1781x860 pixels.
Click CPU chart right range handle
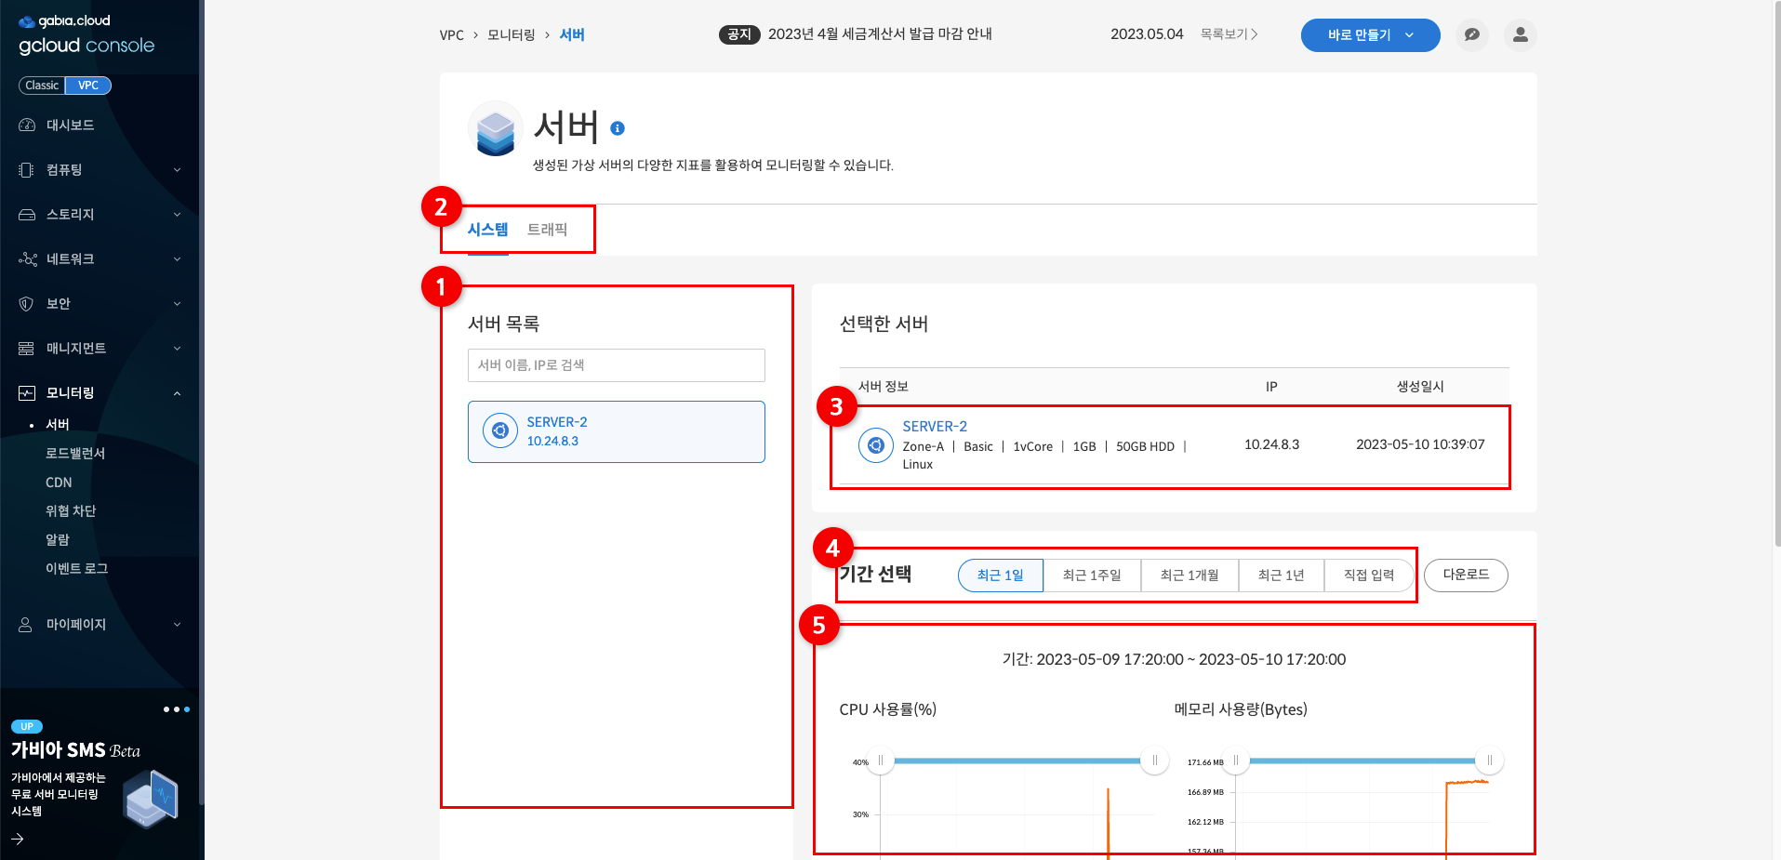[x=1155, y=761]
